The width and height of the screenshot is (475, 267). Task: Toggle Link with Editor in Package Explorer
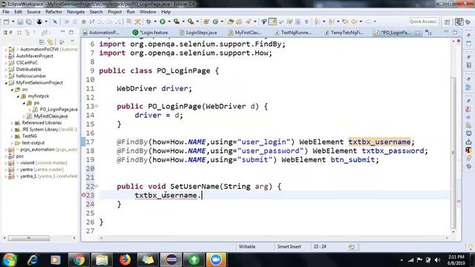tap(50, 42)
